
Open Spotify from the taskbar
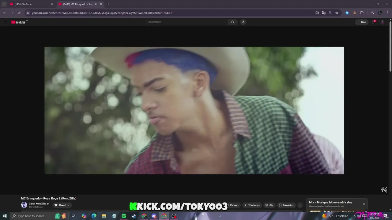tap(124, 216)
